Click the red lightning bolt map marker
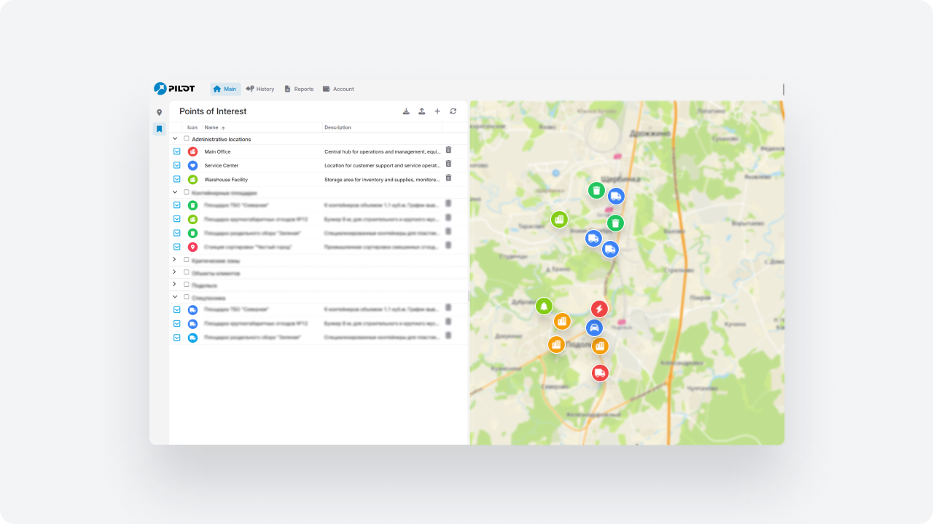 (x=599, y=309)
